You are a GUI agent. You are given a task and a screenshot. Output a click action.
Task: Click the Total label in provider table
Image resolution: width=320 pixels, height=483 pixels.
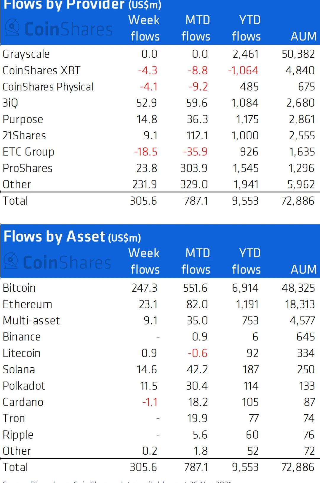[15, 201]
